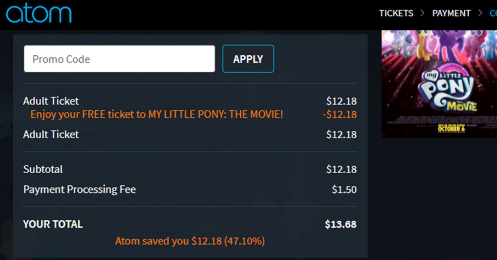The width and height of the screenshot is (497, 260).
Task: Open the partially visible step after PAYMENT
Action: click(x=493, y=13)
